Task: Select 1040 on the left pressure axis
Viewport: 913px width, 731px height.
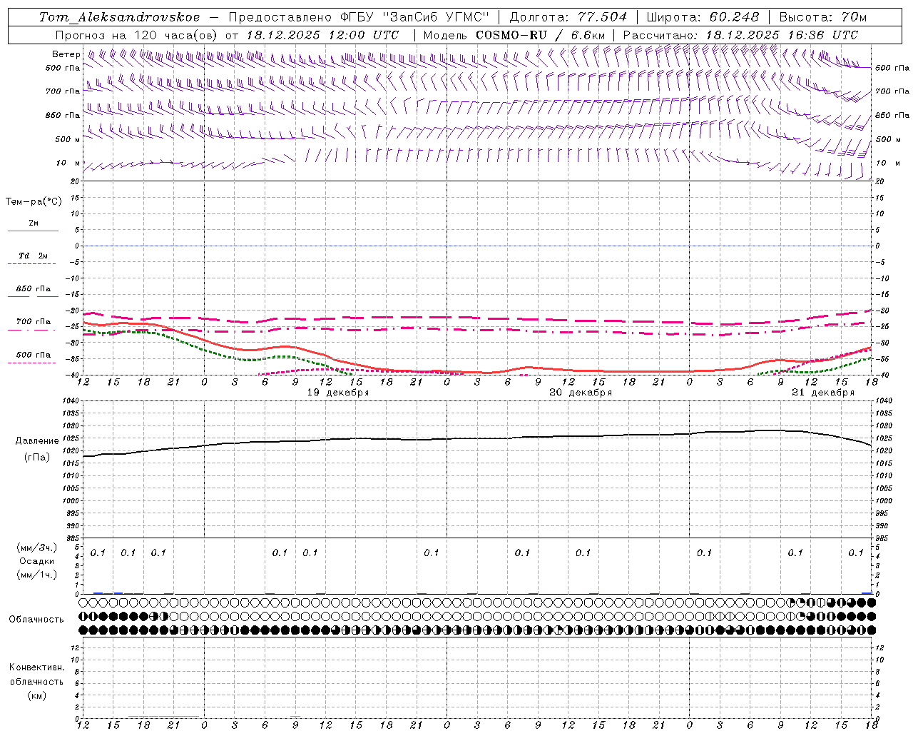Action: coord(70,401)
